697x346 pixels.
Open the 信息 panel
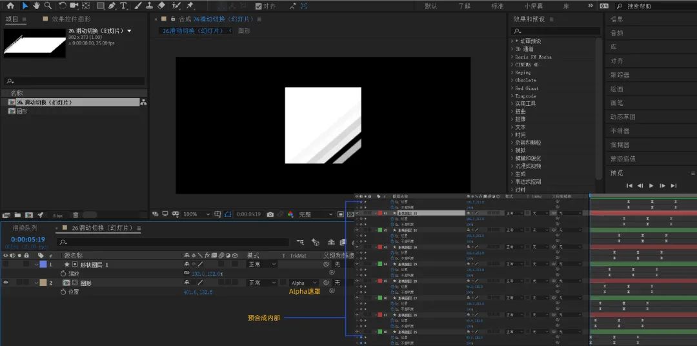pos(616,19)
